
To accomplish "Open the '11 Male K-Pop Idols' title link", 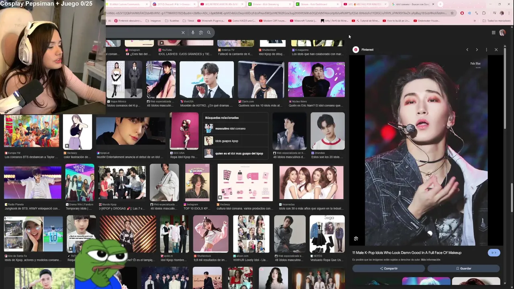I will (407, 252).
